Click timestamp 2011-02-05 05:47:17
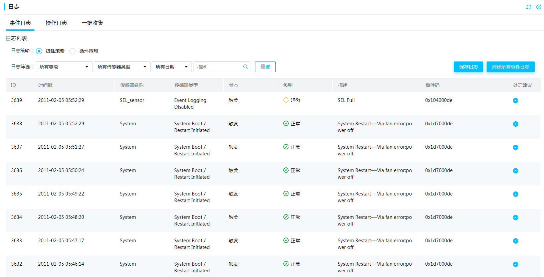The height and width of the screenshot is (277, 544). pyautogui.click(x=61, y=241)
